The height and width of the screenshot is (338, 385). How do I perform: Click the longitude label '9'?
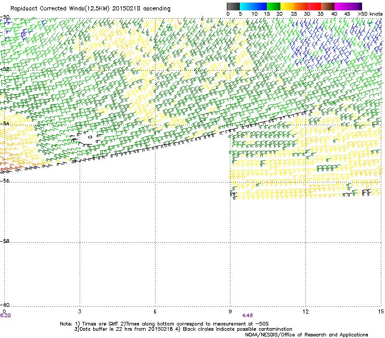(x=230, y=311)
